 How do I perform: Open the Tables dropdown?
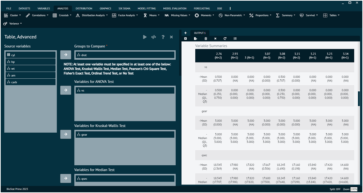[331, 15]
